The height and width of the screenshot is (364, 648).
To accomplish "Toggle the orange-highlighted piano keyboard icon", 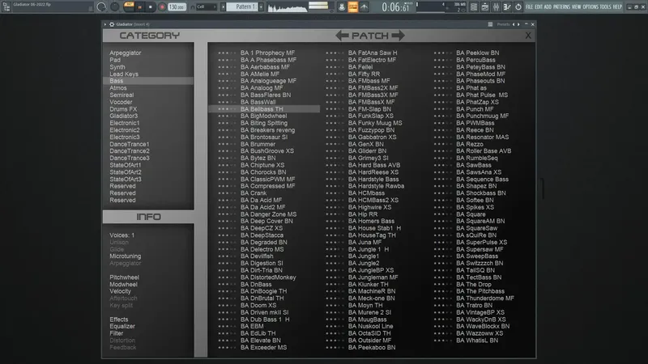I will pyautogui.click(x=353, y=7).
